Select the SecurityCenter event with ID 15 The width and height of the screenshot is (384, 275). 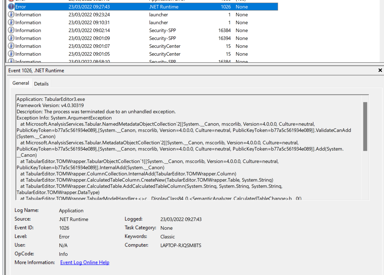coord(111,46)
